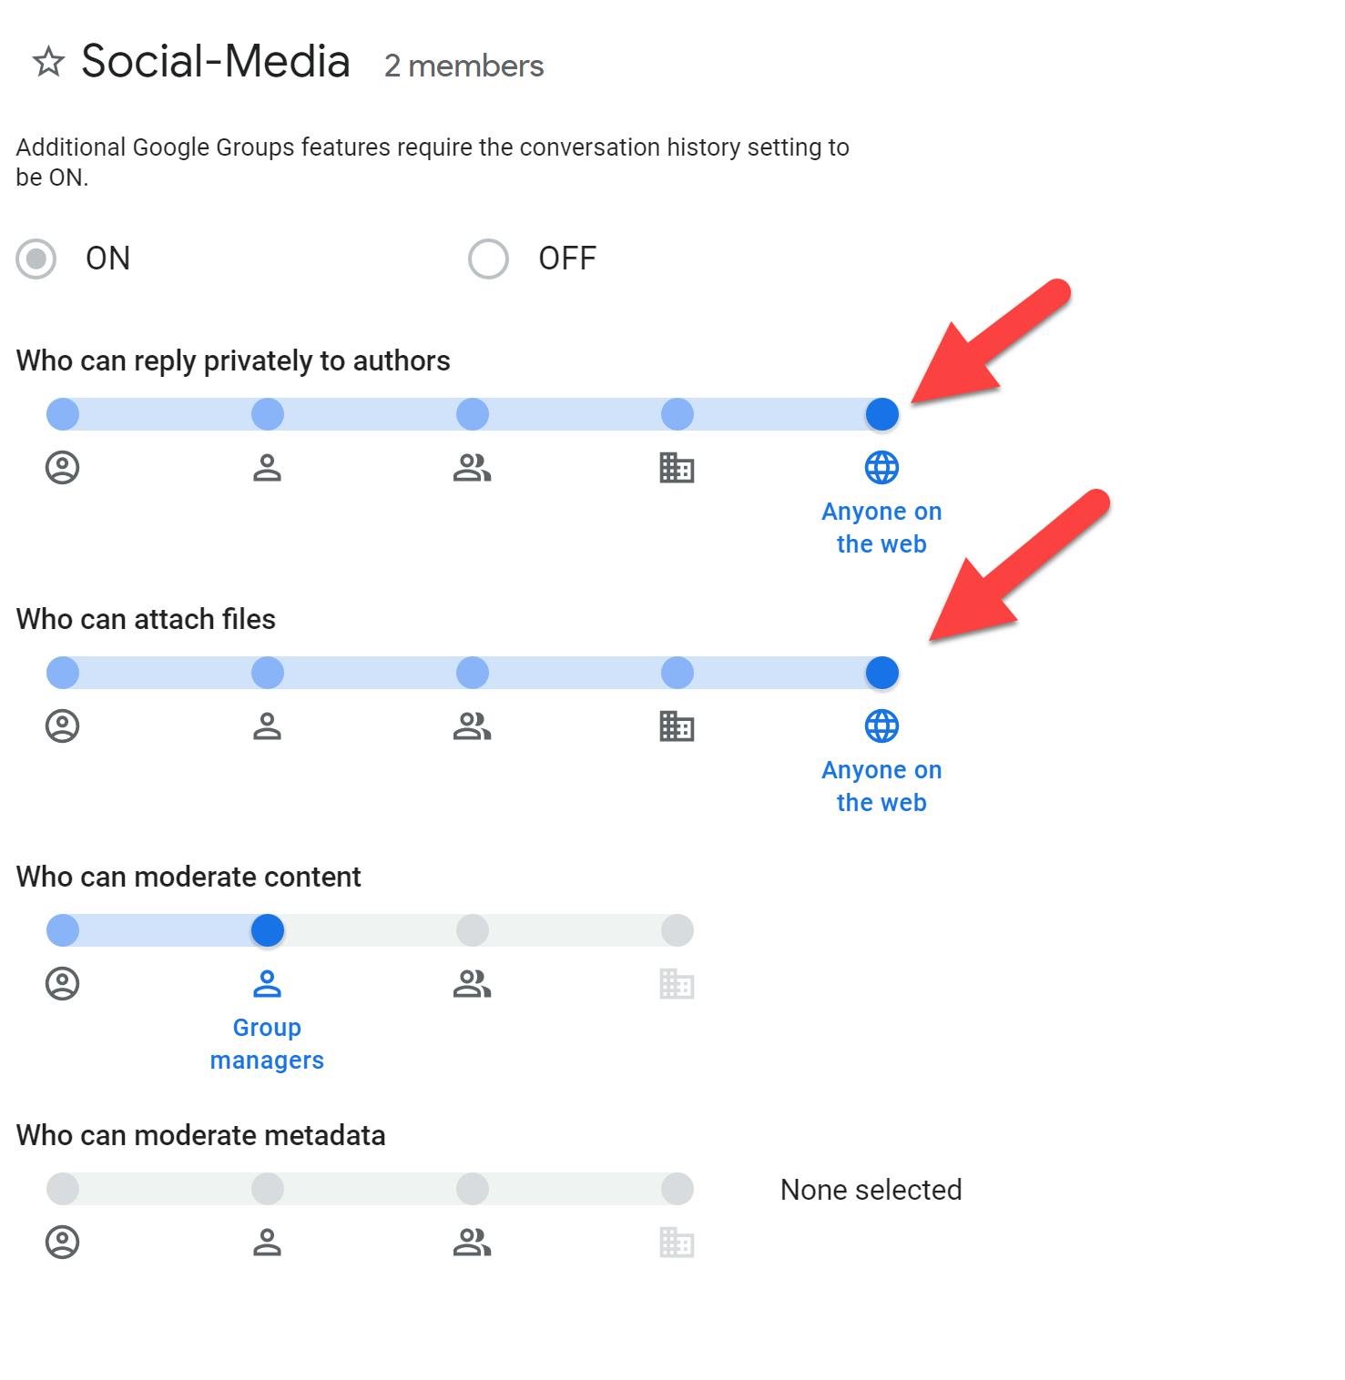This screenshot has width=1345, height=1380.
Task: Click group managers icon under attach files
Action: pos(267,726)
